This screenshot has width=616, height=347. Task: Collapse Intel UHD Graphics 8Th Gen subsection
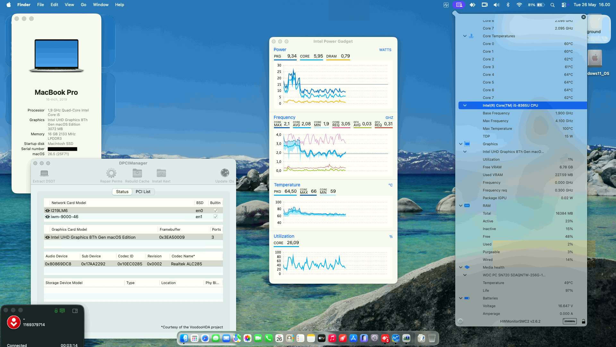point(465,152)
